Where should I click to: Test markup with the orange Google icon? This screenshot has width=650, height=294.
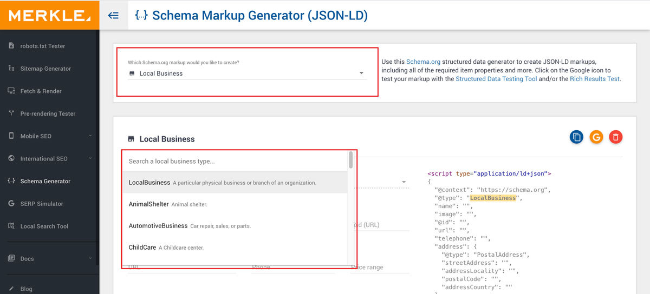[596, 137]
